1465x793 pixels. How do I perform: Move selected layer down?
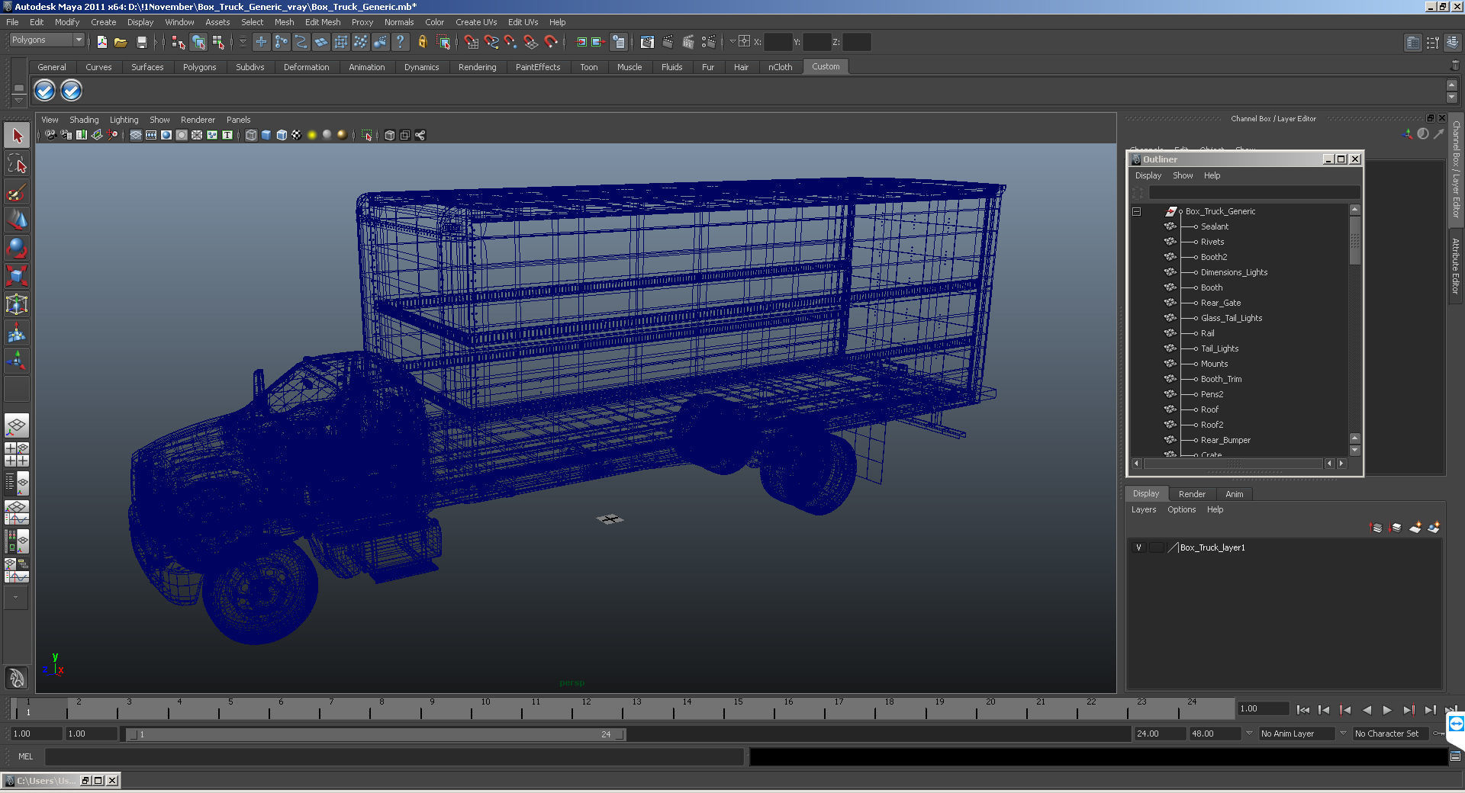[x=1396, y=528]
